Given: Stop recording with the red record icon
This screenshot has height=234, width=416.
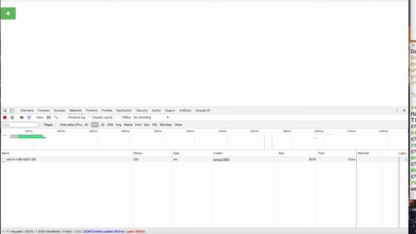Looking at the screenshot, I should click(5, 117).
